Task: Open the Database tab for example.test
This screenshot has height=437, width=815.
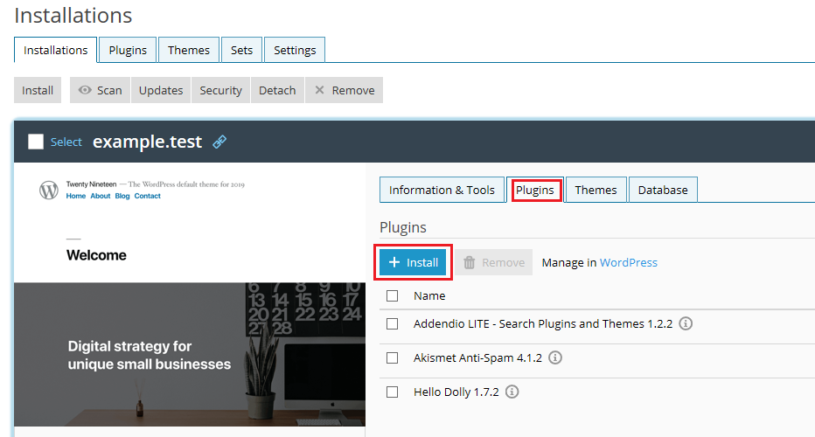Action: point(662,190)
